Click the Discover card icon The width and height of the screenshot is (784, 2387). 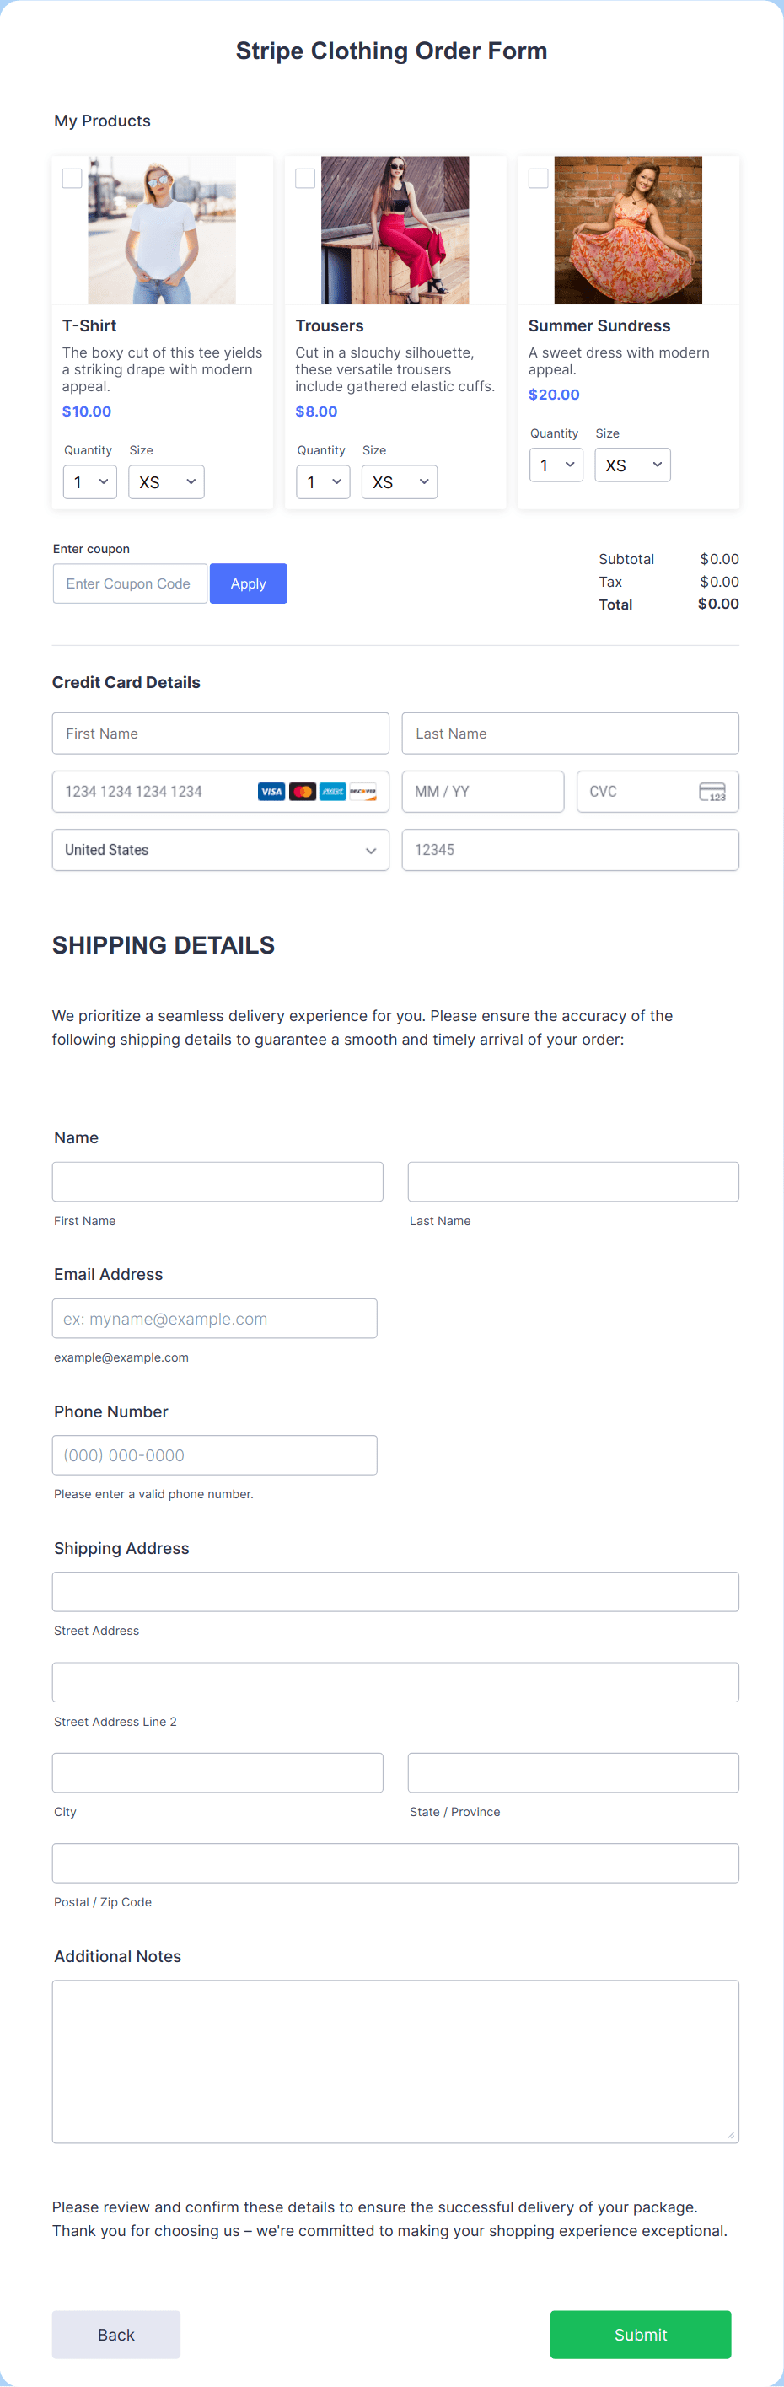click(x=363, y=792)
